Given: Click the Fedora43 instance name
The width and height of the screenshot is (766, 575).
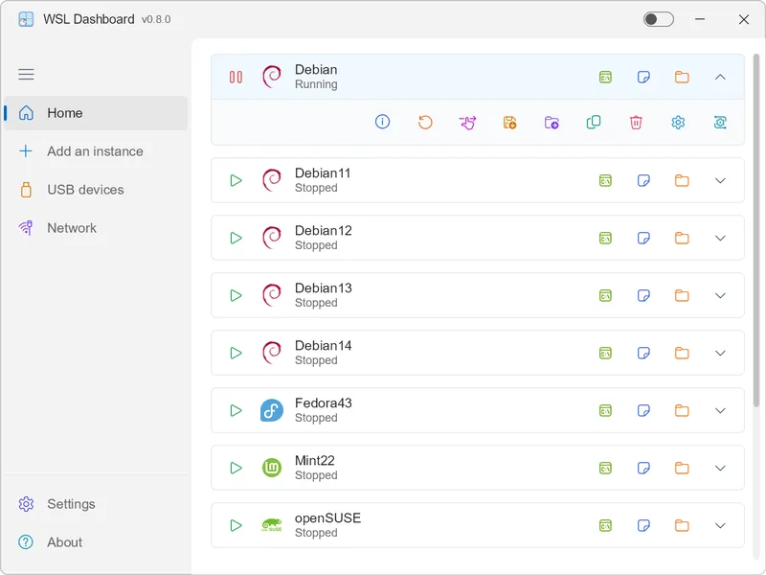Looking at the screenshot, I should [324, 402].
